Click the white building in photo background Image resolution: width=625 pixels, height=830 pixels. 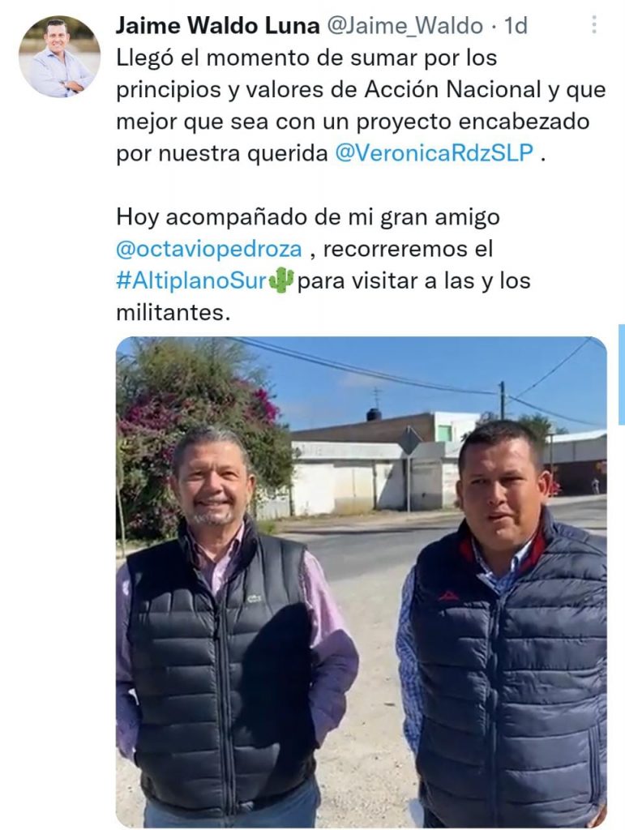tap(370, 466)
